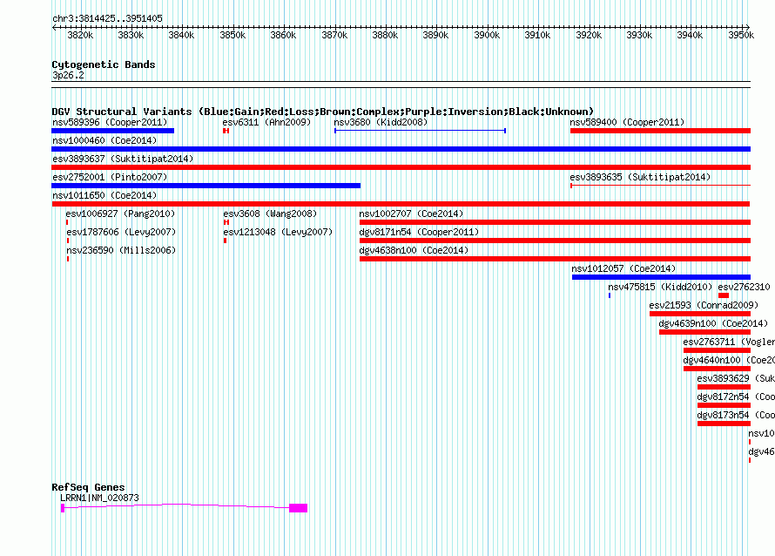Click the esv21593 (Conrad2009) label

point(704,305)
